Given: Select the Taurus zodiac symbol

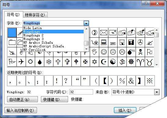Looking at the screenshot, I should tap(149, 62).
